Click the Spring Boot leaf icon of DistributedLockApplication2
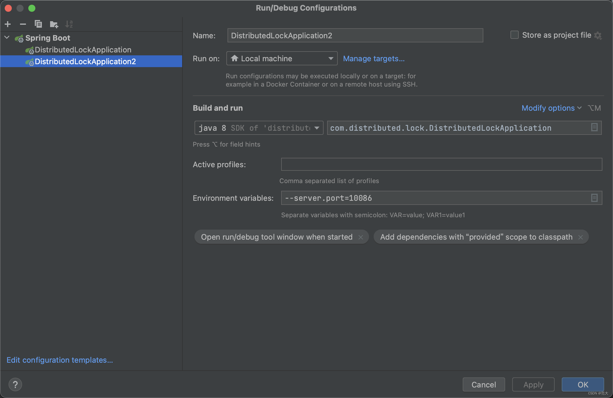The image size is (613, 398). click(x=29, y=62)
